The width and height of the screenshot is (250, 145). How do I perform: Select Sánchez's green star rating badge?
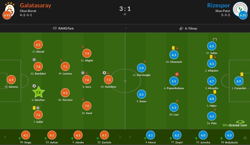tap(38, 92)
